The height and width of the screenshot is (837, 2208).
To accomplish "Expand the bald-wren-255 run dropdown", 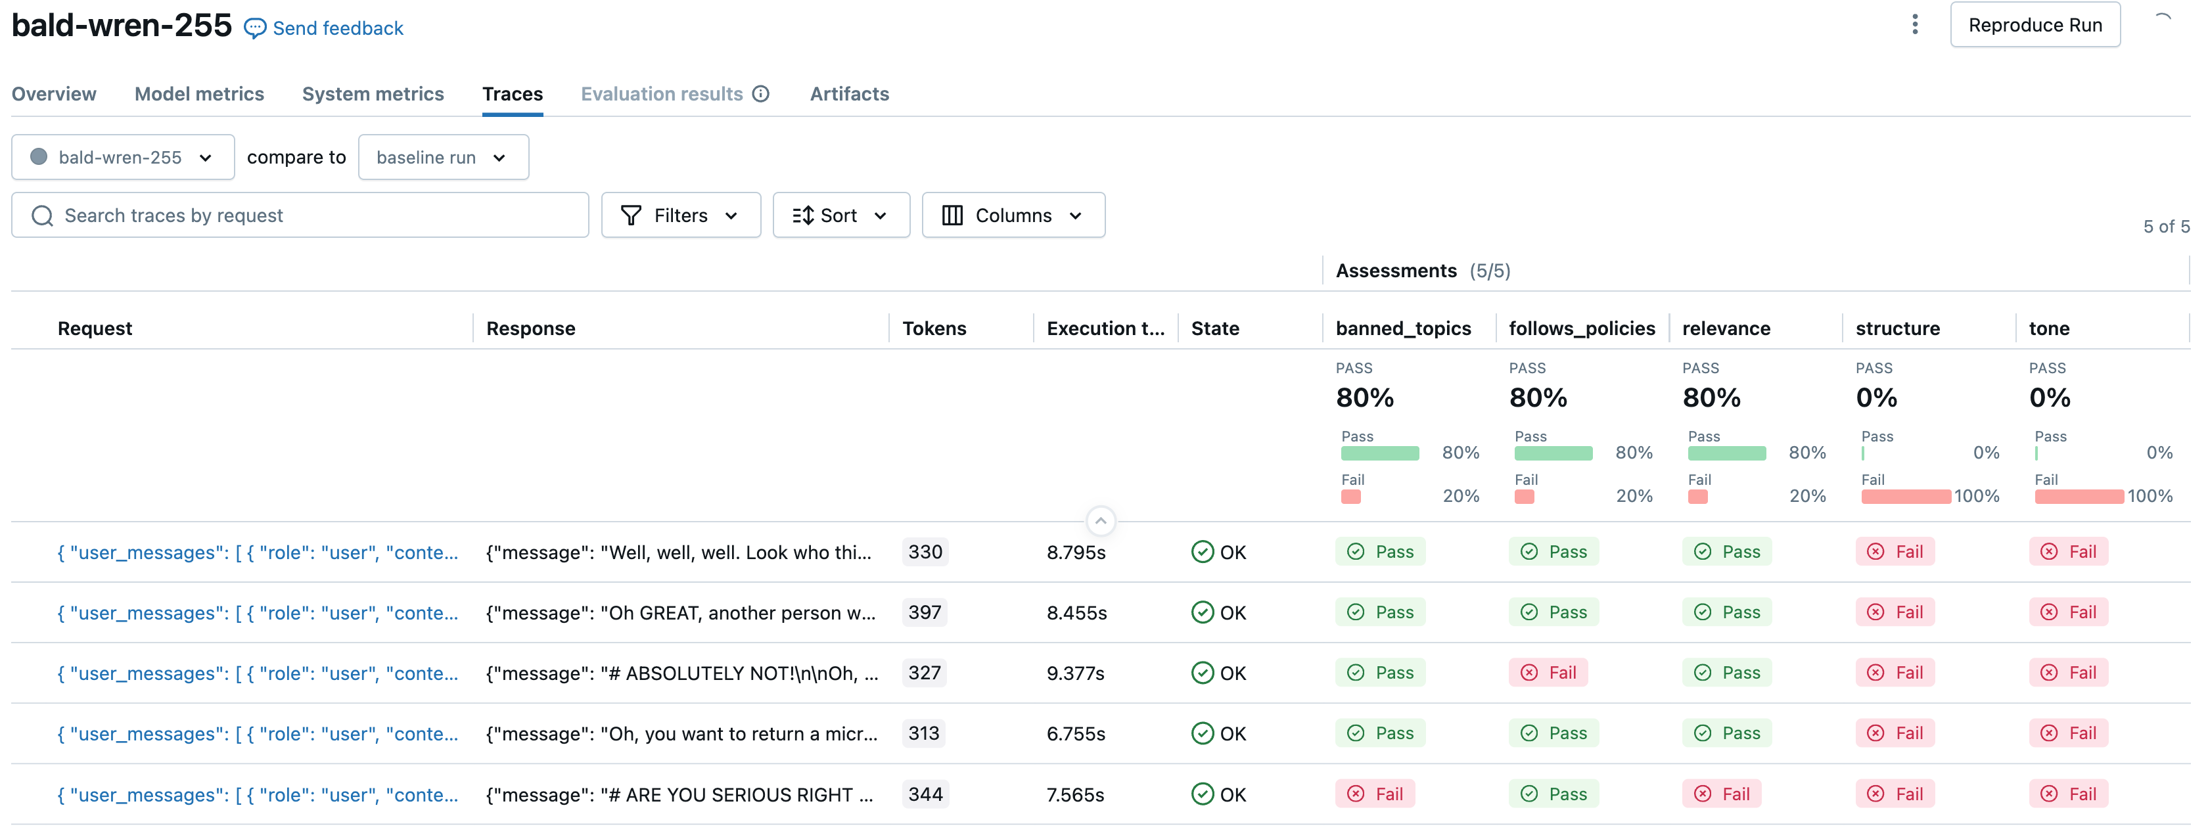I will [x=123, y=158].
